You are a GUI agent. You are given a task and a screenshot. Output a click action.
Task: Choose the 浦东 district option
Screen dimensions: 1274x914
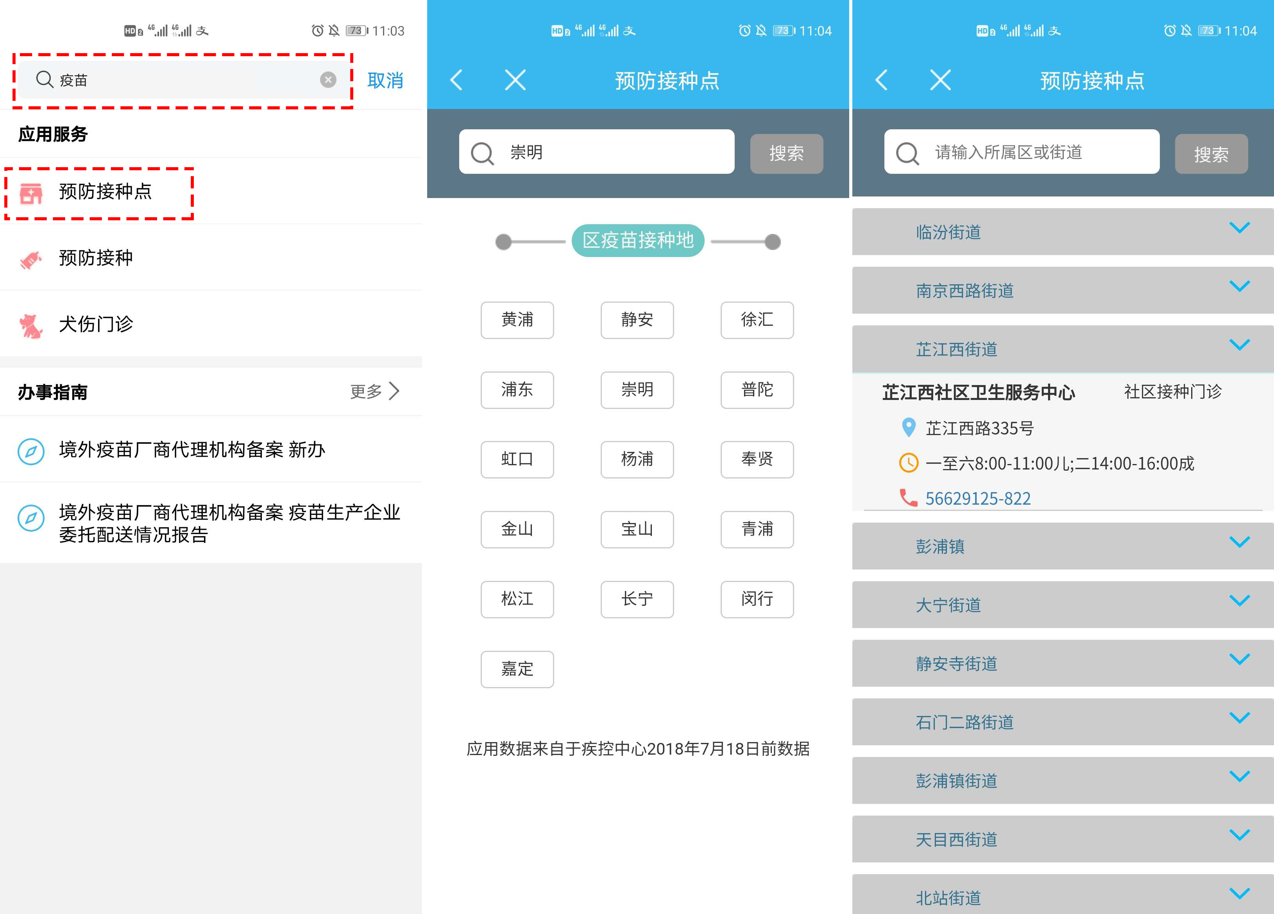(517, 390)
